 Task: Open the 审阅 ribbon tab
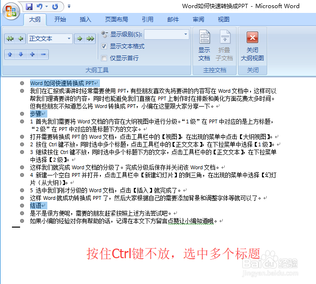pos(198,19)
